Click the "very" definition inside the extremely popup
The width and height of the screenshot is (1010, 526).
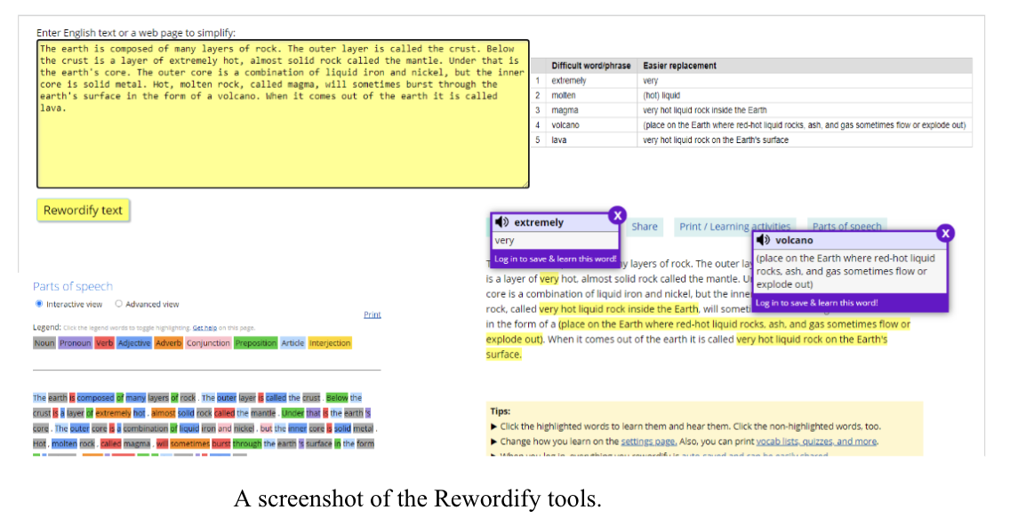504,240
